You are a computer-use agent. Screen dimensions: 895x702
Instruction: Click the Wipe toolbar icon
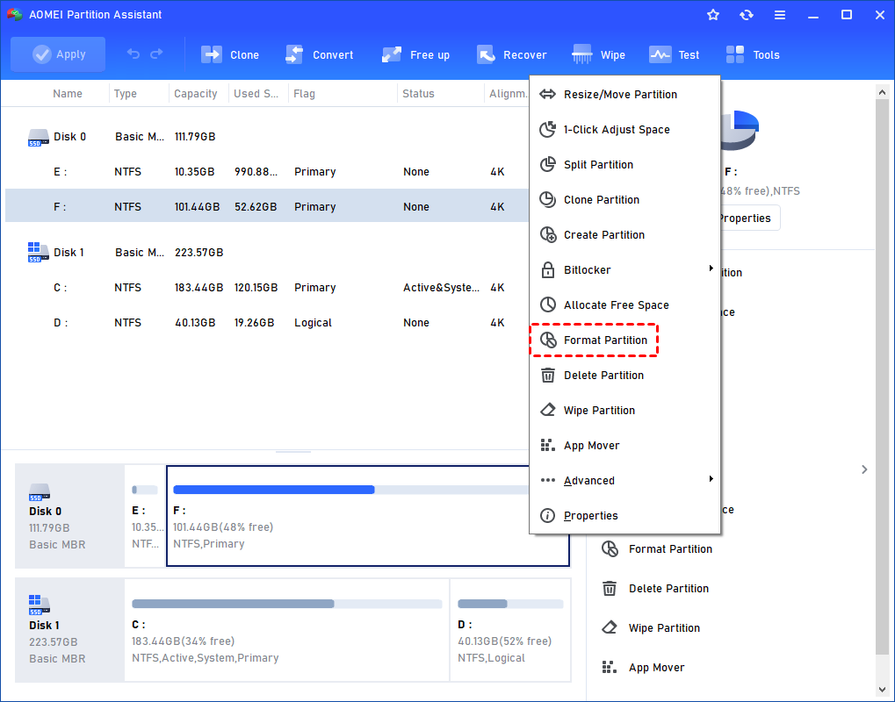[x=582, y=54]
